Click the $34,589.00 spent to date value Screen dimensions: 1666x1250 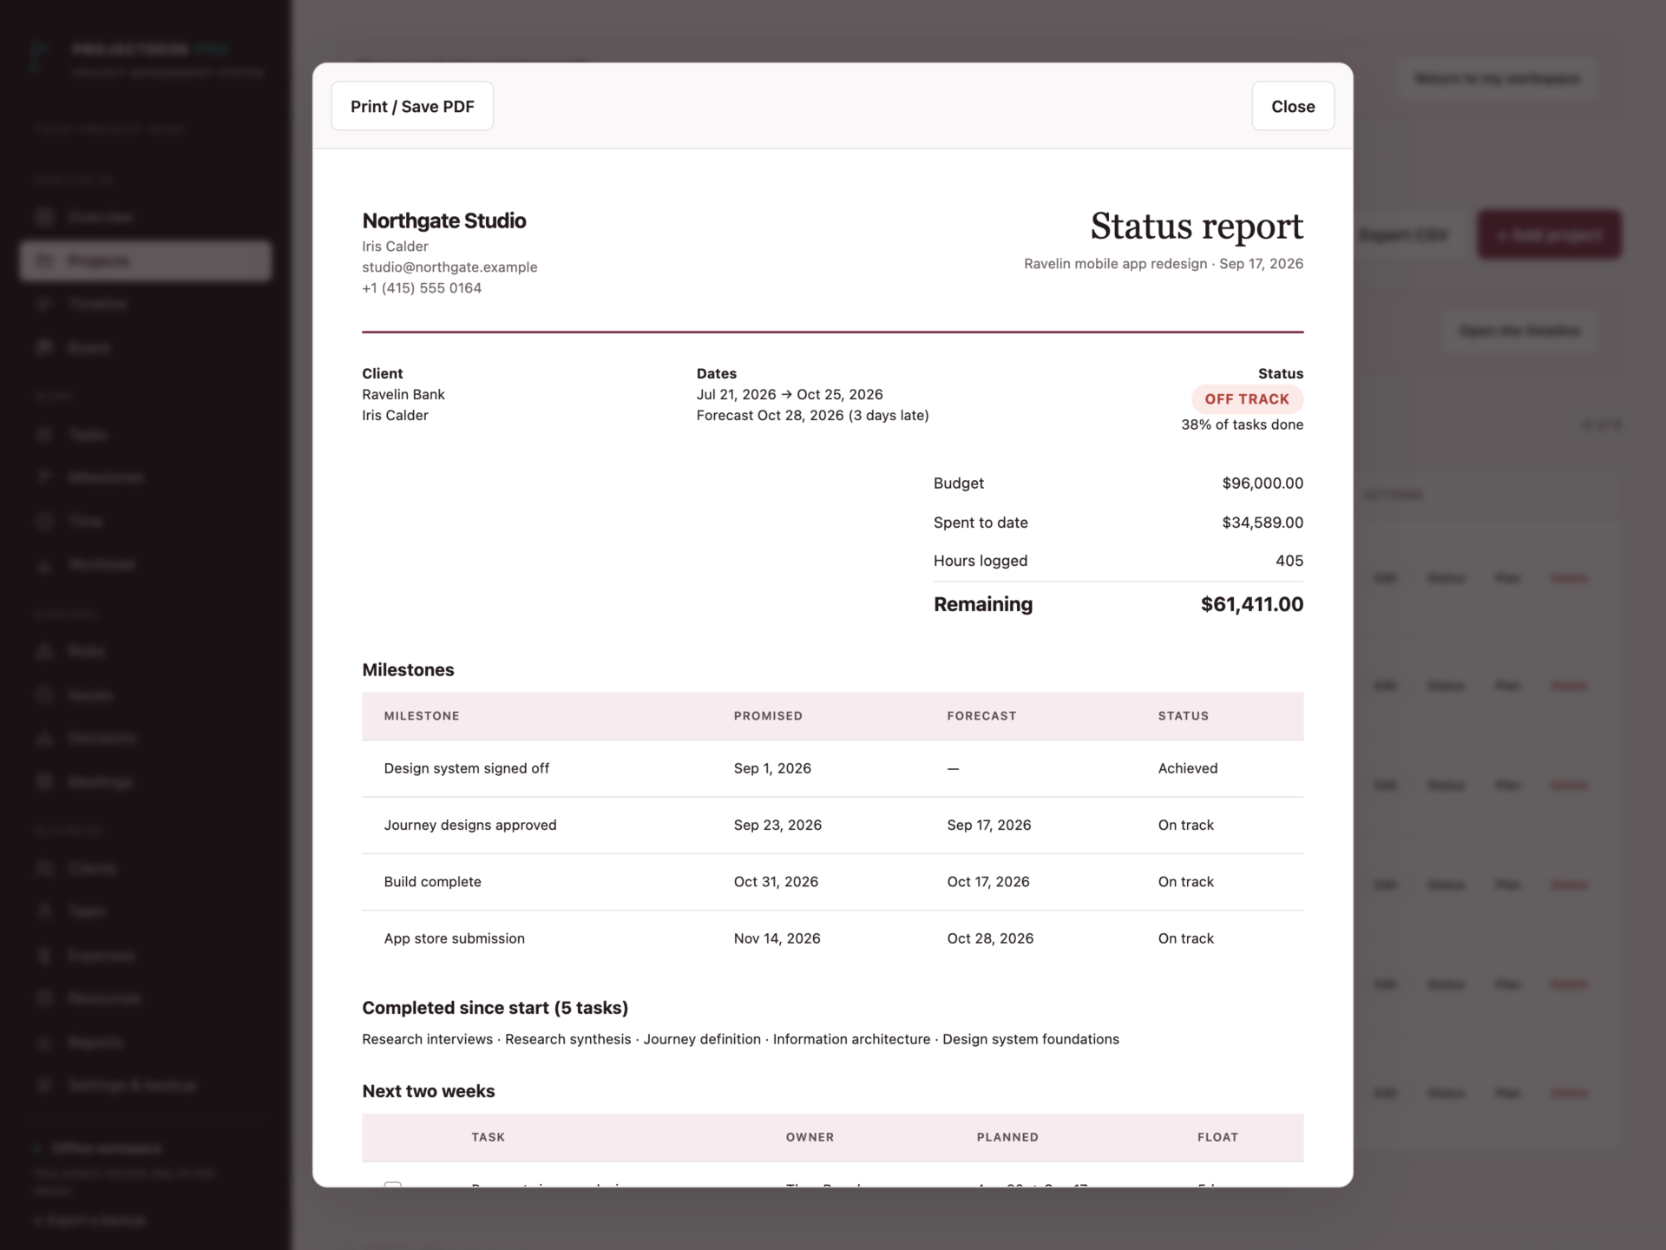[x=1263, y=523]
